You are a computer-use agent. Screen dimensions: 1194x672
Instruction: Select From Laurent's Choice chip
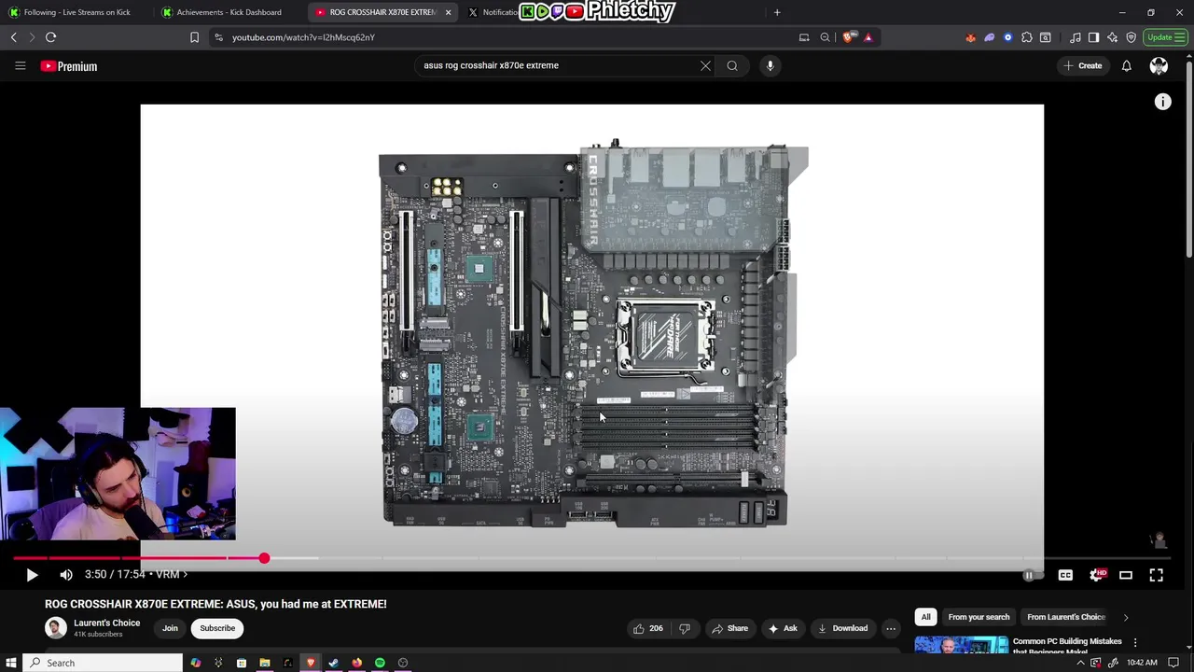click(x=1066, y=617)
